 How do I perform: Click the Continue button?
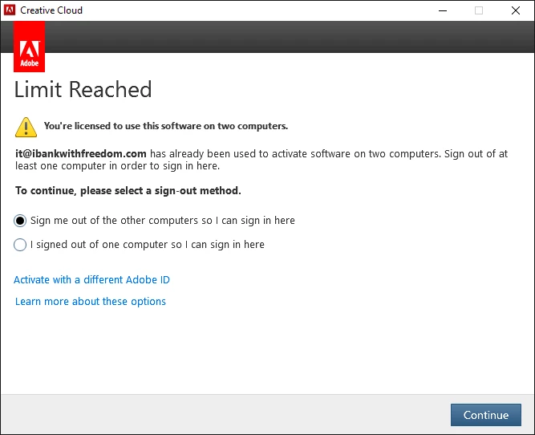(486, 415)
